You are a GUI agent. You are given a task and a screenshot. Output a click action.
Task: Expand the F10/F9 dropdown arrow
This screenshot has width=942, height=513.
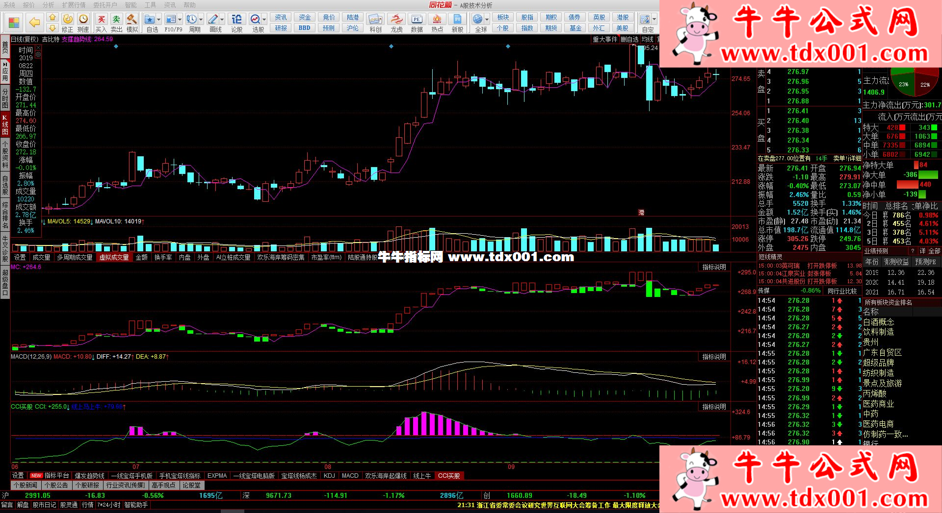pyautogui.click(x=180, y=20)
